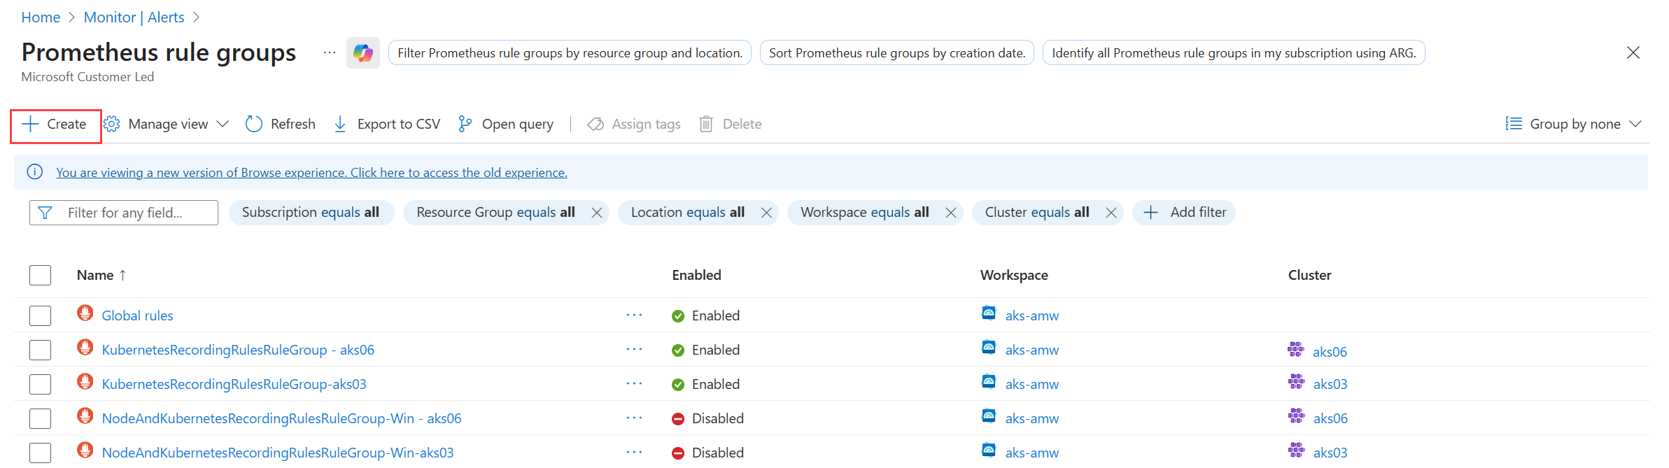Open the old Browse experience link
The width and height of the screenshot is (1669, 468).
[312, 173]
